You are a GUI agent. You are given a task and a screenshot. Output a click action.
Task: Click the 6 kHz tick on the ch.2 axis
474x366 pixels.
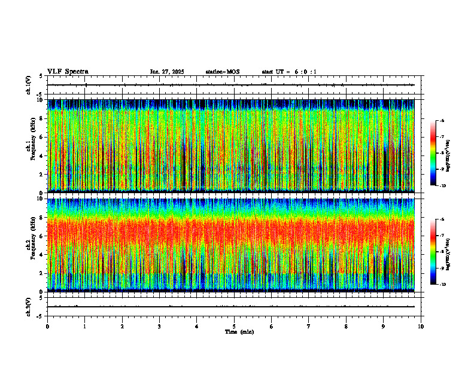coord(41,236)
